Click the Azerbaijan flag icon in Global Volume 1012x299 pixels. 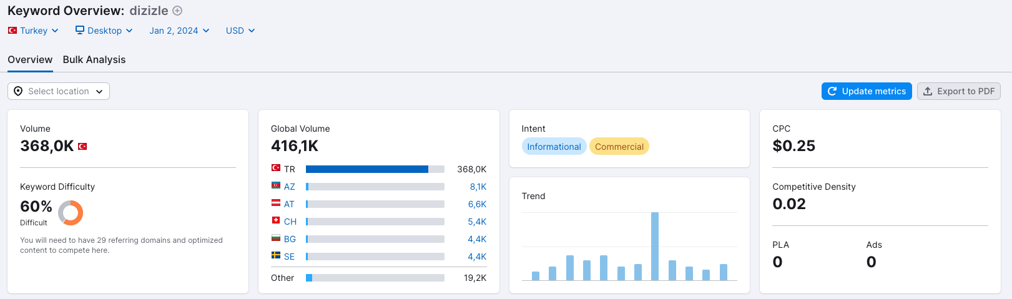pyautogui.click(x=276, y=185)
